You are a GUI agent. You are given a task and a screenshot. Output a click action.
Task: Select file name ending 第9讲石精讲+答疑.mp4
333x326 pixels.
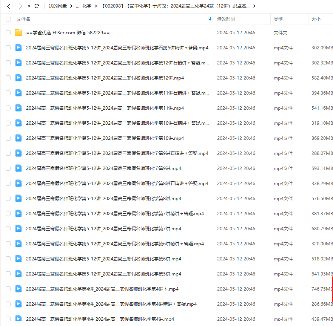pos(117,153)
